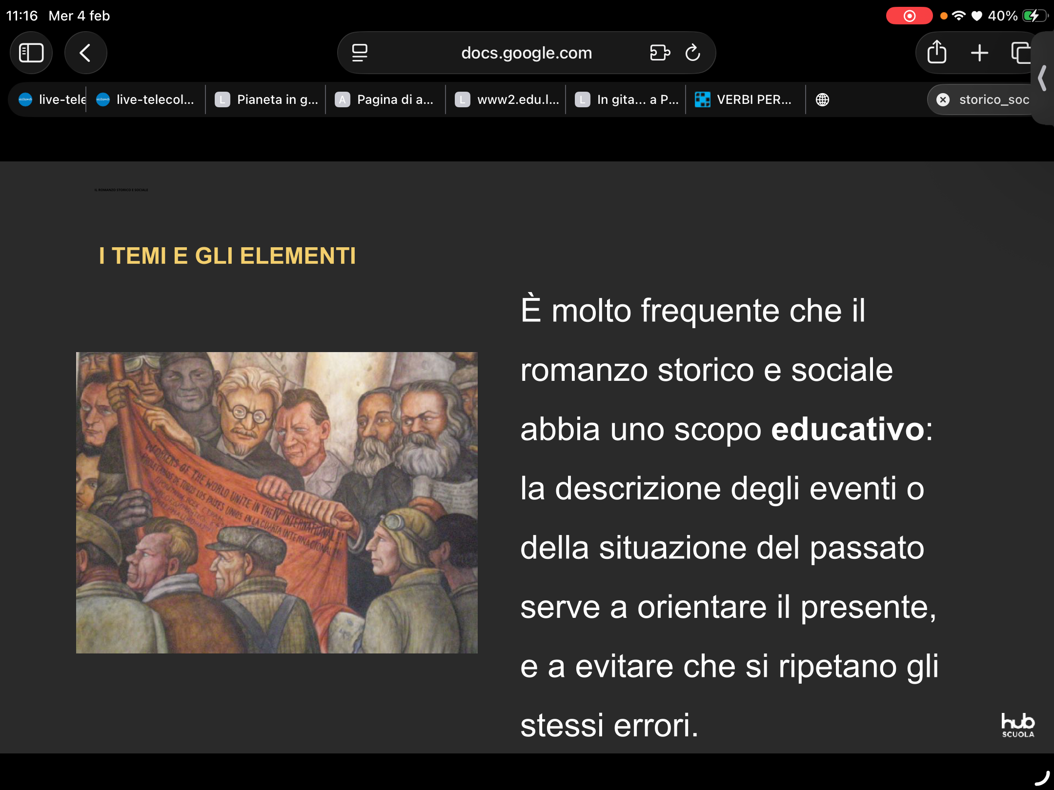
Task: Close the storico_soc tab
Action: [x=943, y=99]
